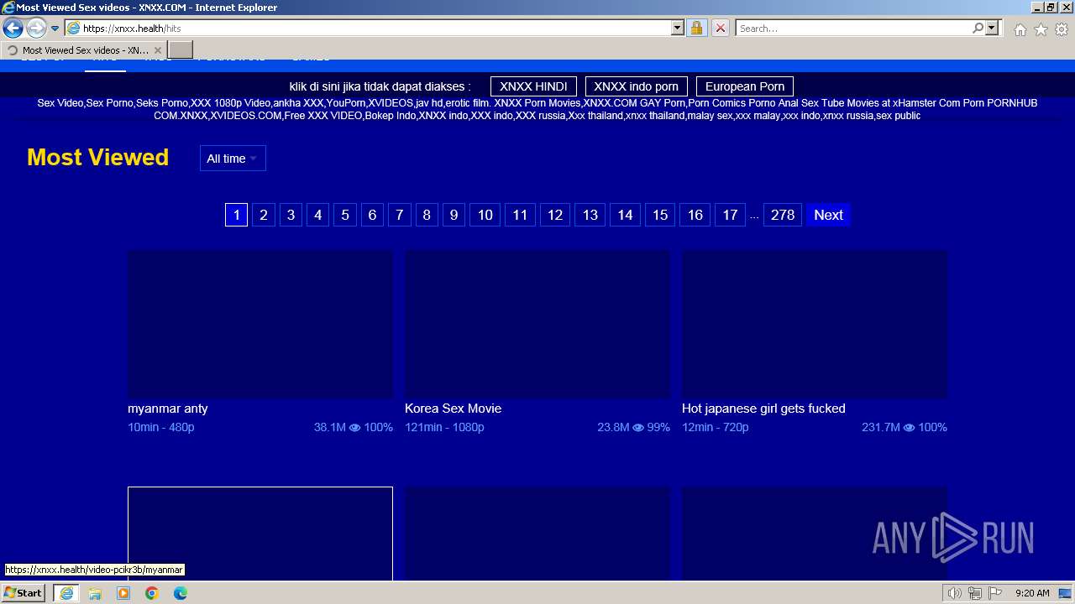Open the 'myanmar anty' title link
Screen dimensions: 1075x604
(168, 409)
